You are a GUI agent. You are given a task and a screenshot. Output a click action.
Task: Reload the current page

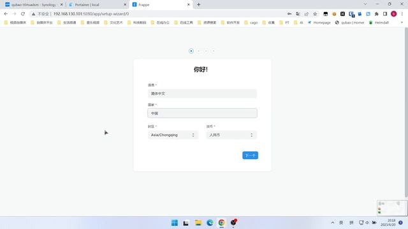23,14
